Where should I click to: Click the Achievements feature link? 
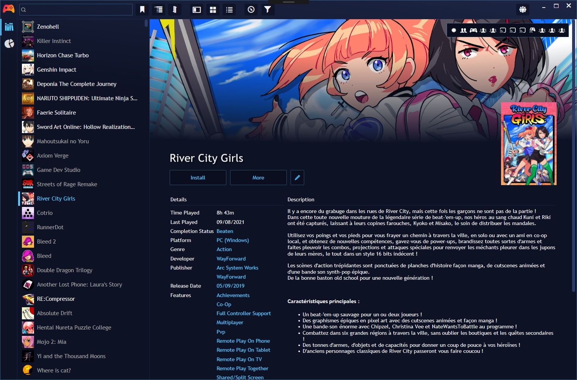tap(233, 295)
